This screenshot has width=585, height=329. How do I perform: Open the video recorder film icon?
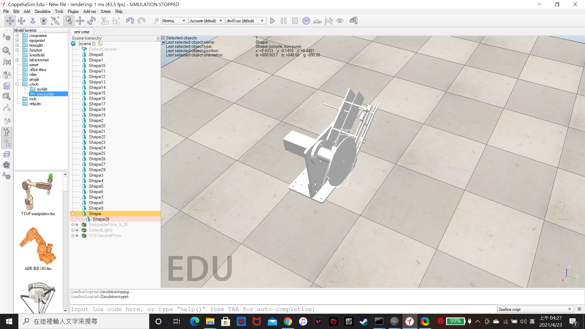pyautogui.click(x=7, y=165)
